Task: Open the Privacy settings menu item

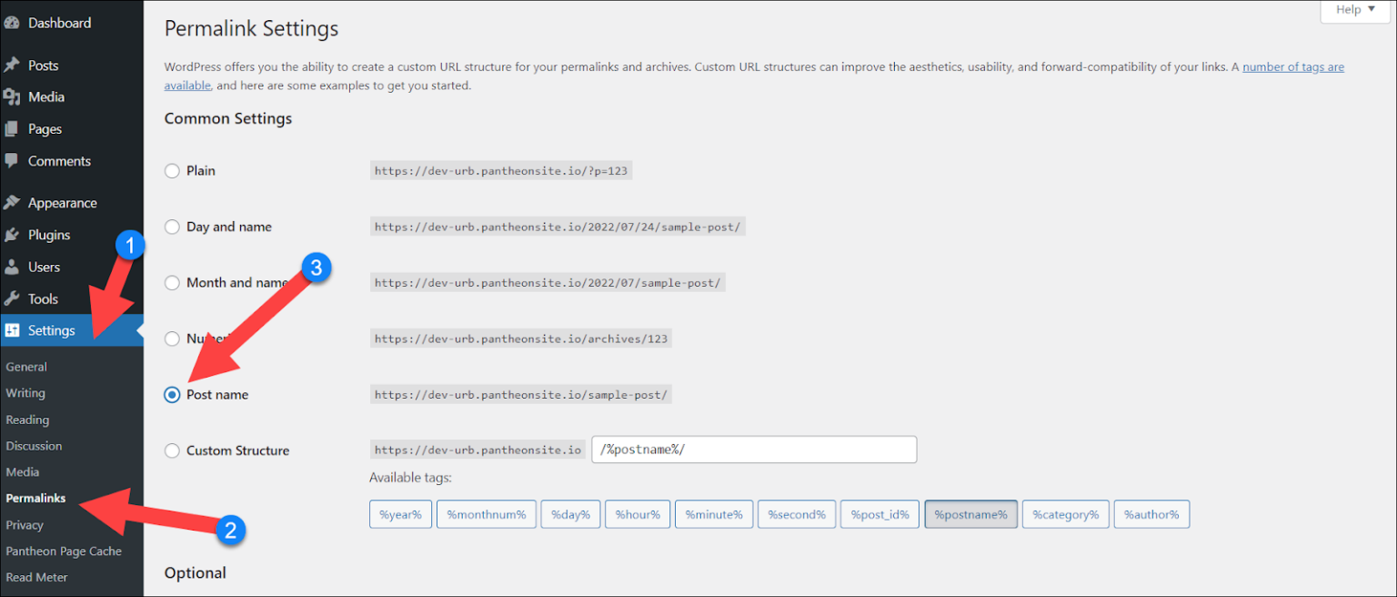Action: [25, 524]
